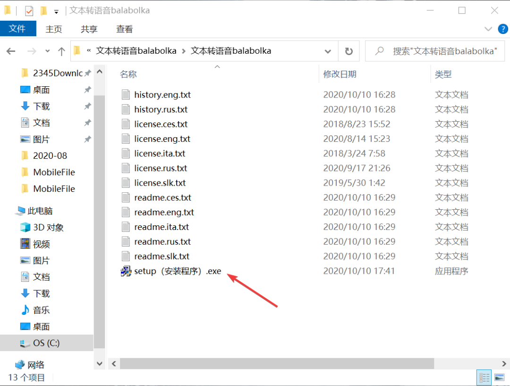Open the 文件 menu
The image size is (510, 386).
click(x=17, y=29)
